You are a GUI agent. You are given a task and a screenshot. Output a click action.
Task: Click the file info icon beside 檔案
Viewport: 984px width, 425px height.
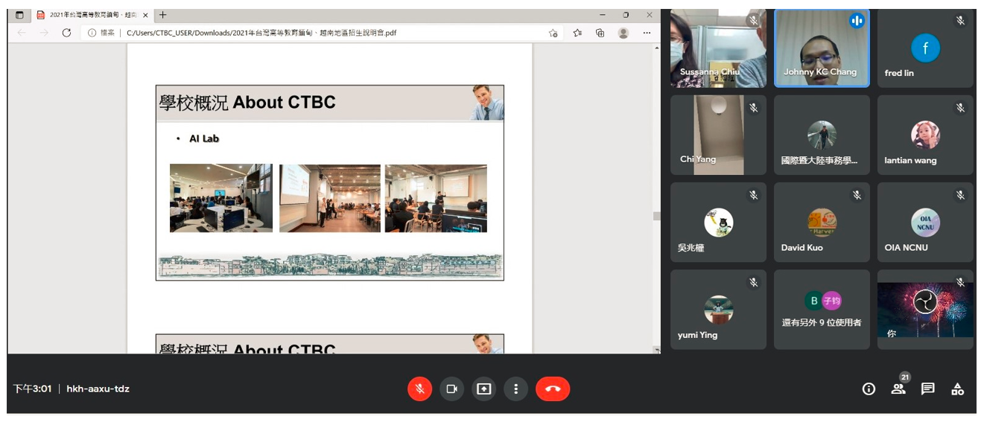(x=92, y=33)
